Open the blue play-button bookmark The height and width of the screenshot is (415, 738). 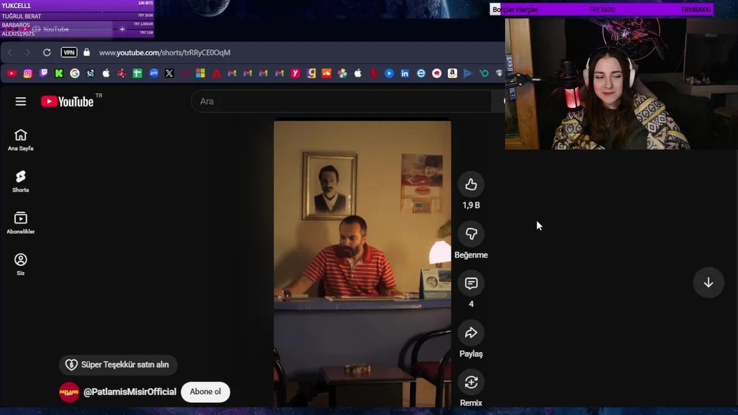(x=389, y=73)
